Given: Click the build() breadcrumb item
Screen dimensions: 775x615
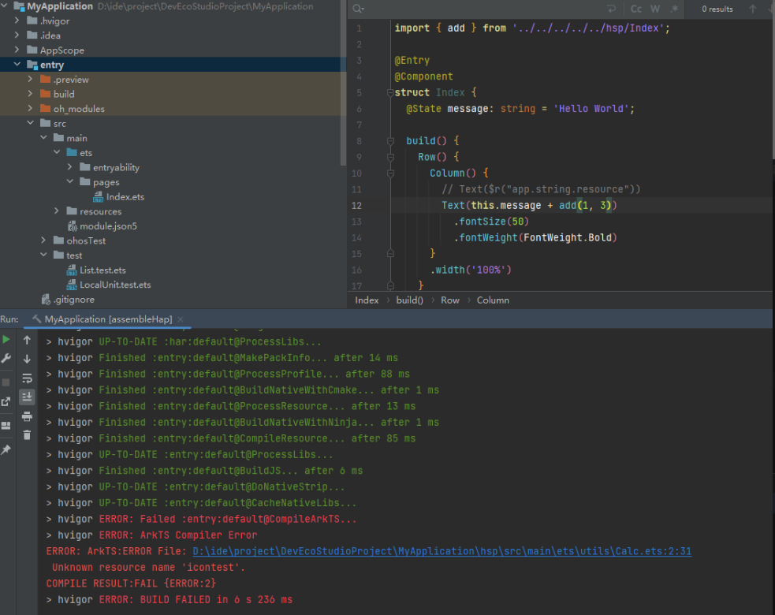Looking at the screenshot, I should click(409, 300).
